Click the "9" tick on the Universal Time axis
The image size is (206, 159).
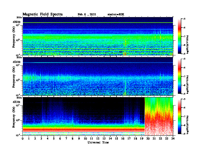[79, 138]
